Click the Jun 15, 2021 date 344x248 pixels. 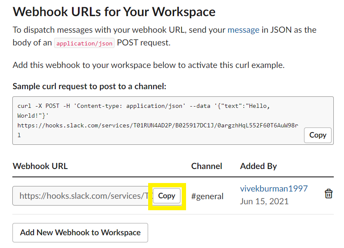[264, 201]
